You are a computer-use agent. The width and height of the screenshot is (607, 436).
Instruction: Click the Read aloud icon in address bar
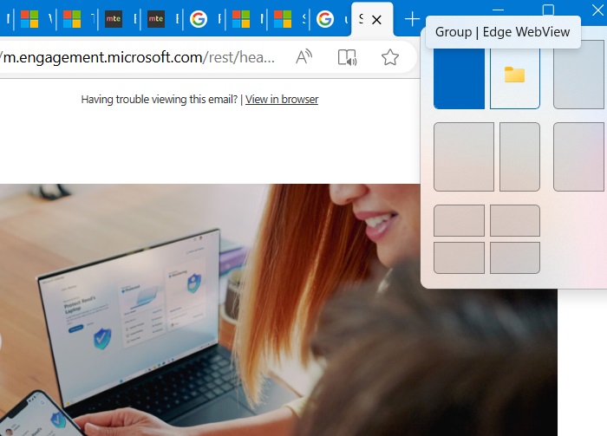pos(303,57)
